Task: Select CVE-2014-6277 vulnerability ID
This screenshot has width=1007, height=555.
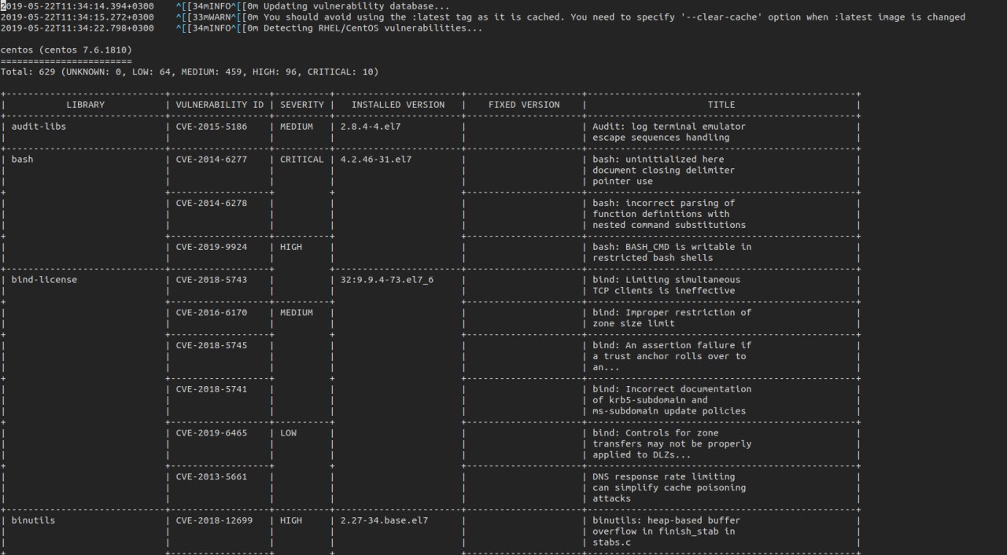Action: tap(211, 160)
